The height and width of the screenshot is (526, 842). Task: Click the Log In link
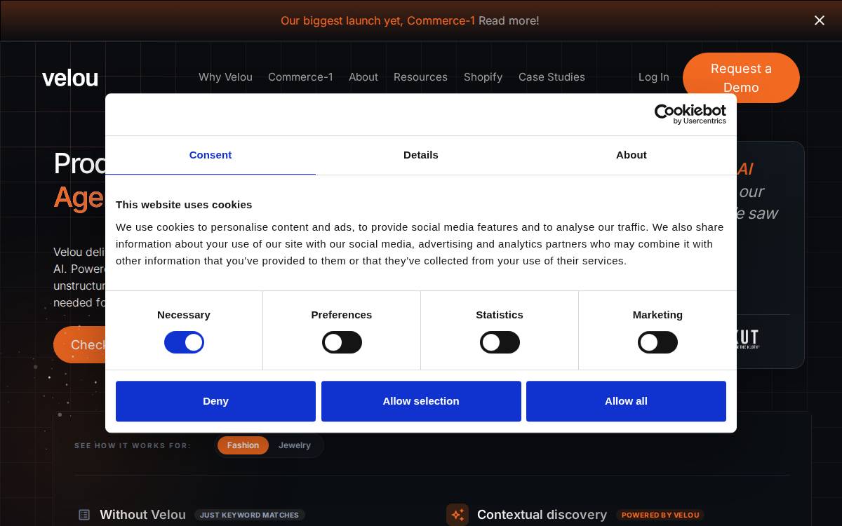pos(654,77)
